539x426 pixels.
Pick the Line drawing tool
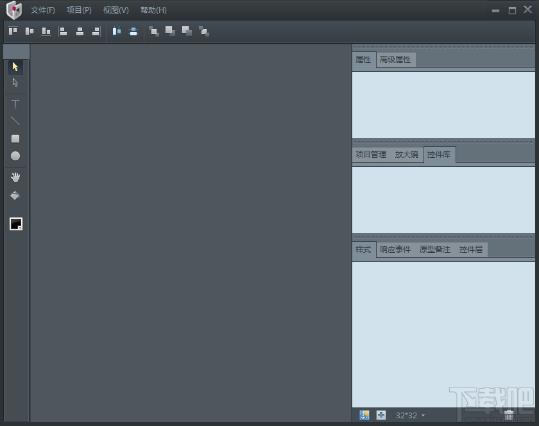point(15,120)
